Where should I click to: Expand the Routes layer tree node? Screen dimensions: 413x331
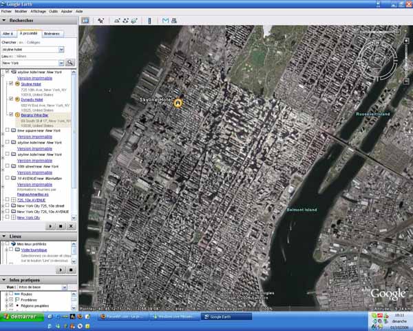pos(6,294)
